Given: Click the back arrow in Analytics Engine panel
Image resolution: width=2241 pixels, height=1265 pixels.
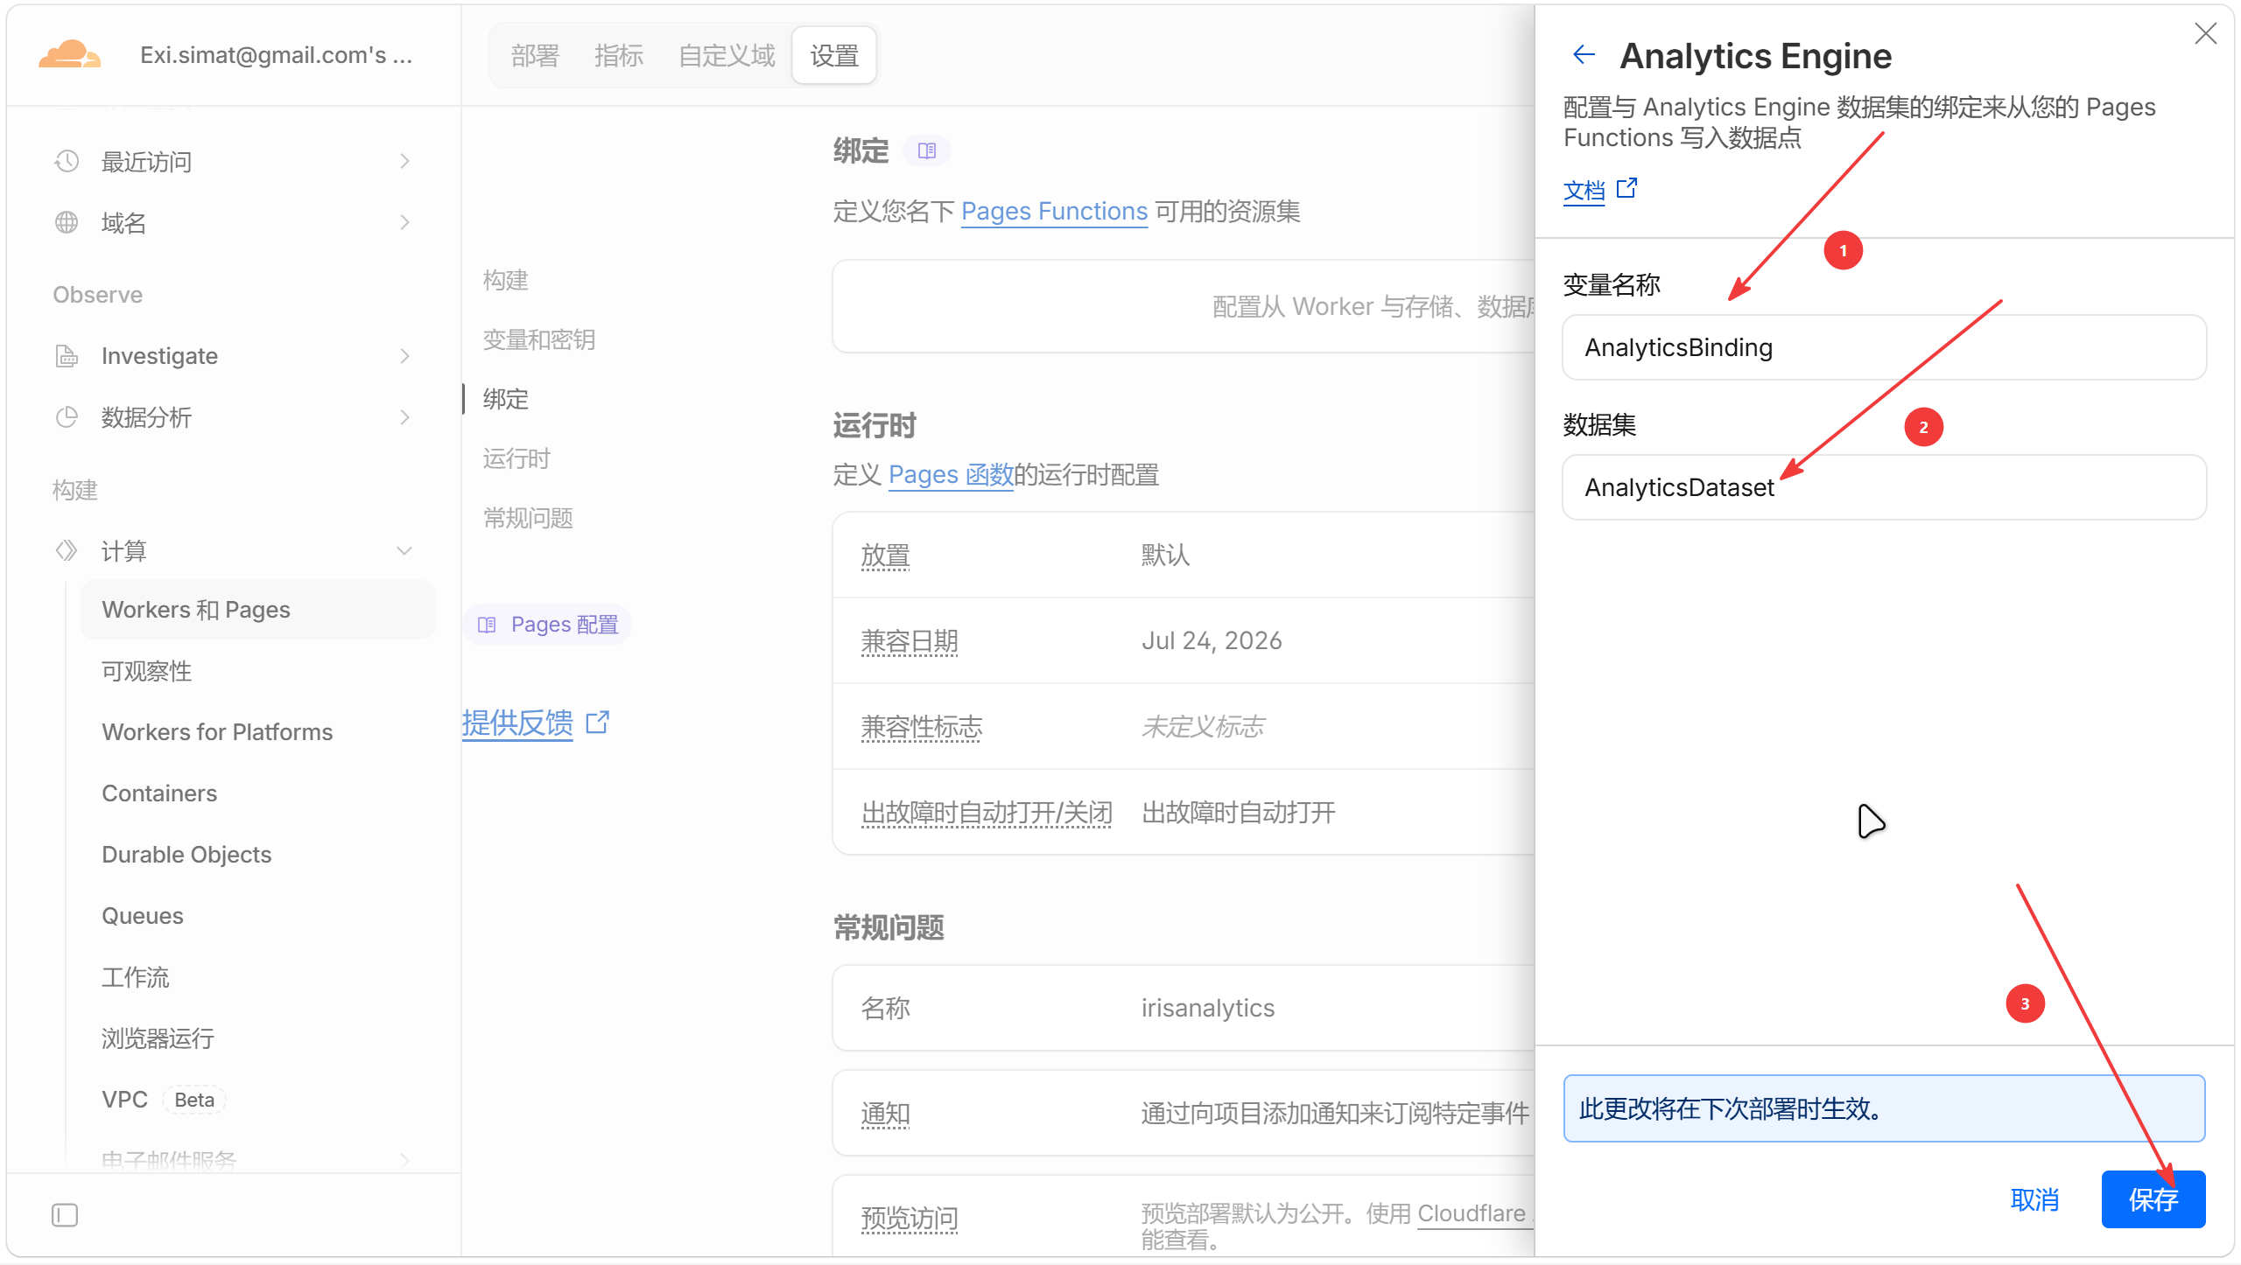Looking at the screenshot, I should point(1584,55).
